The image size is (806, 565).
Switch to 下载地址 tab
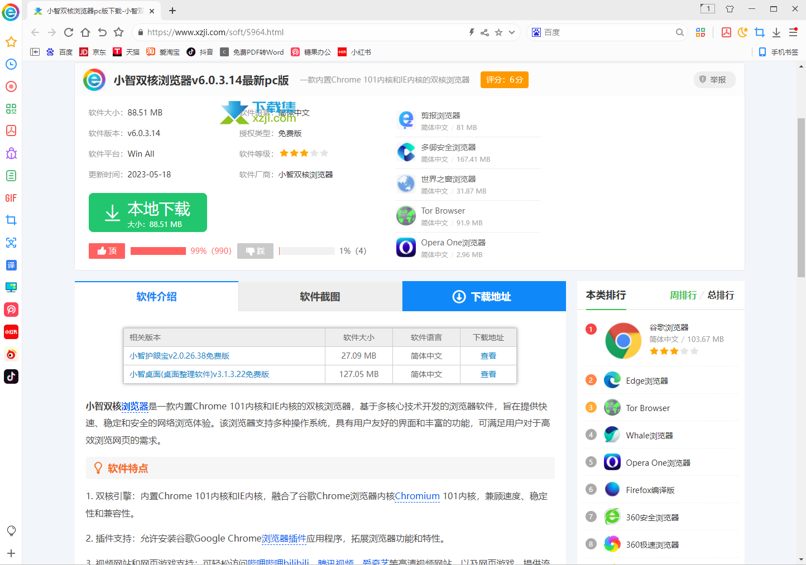pos(484,296)
